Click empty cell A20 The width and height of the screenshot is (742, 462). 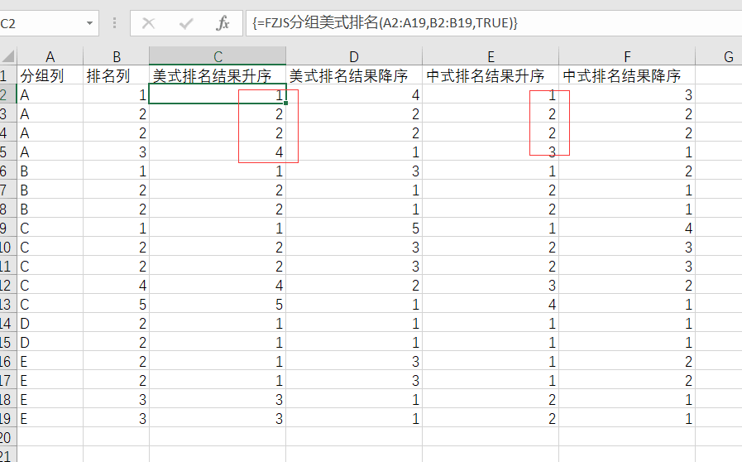click(x=50, y=437)
